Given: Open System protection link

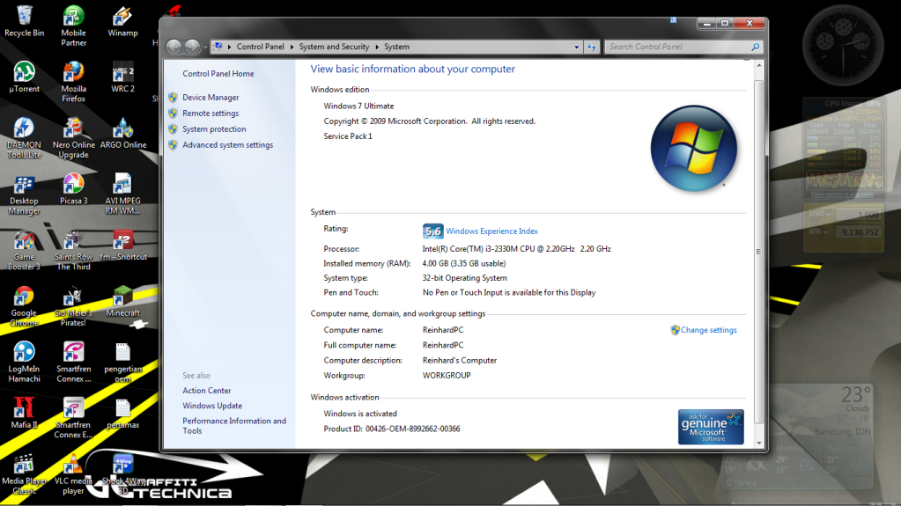Looking at the screenshot, I should tap(214, 129).
